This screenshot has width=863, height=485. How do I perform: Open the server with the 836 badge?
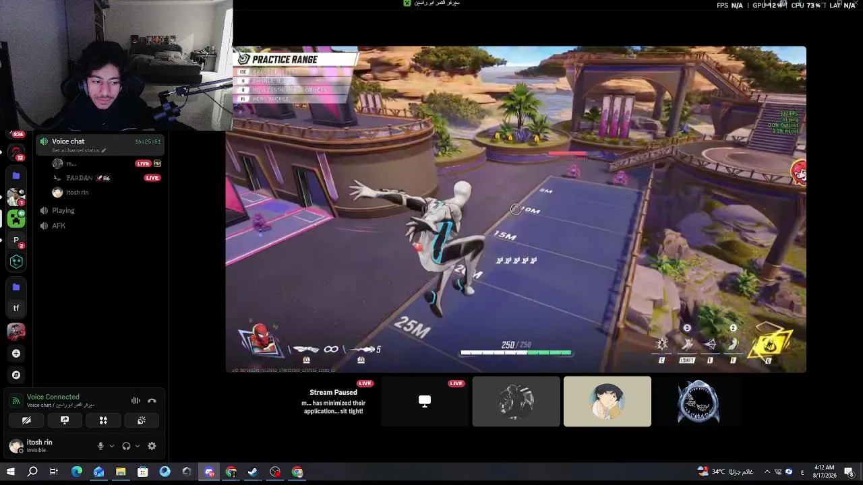click(x=16, y=135)
